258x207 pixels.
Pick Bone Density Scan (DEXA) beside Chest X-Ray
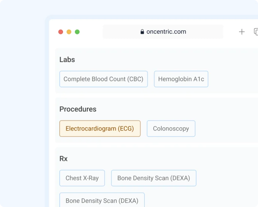pos(154,178)
